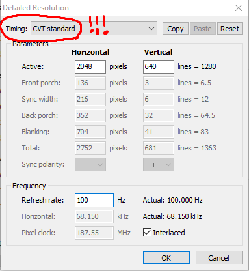Click the Horizontal Sync width field showing 216
249x271 pixels.
point(90,99)
